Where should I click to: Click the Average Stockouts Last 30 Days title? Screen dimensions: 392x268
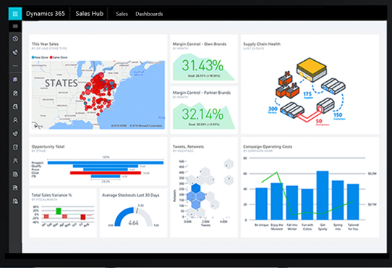(x=131, y=195)
